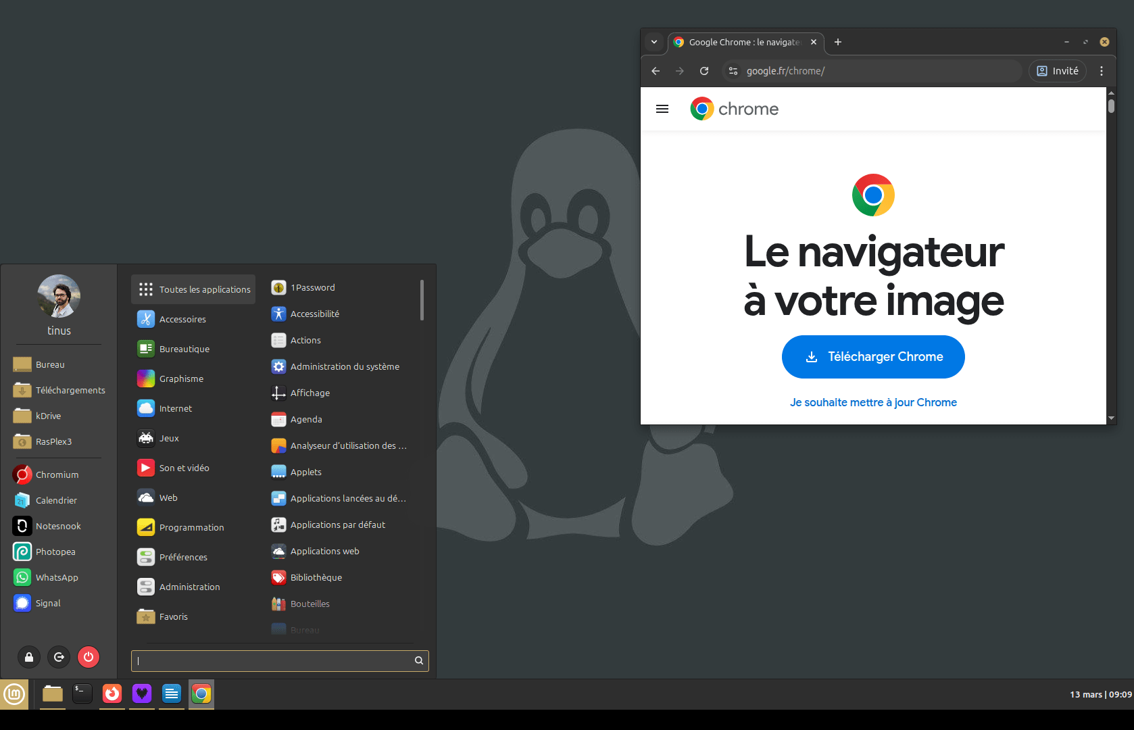Click the Chrome address bar

[879, 71]
